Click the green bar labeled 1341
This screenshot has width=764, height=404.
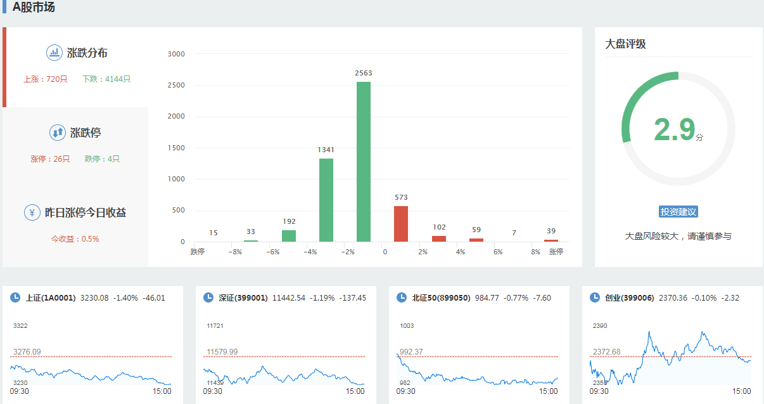[x=326, y=200]
